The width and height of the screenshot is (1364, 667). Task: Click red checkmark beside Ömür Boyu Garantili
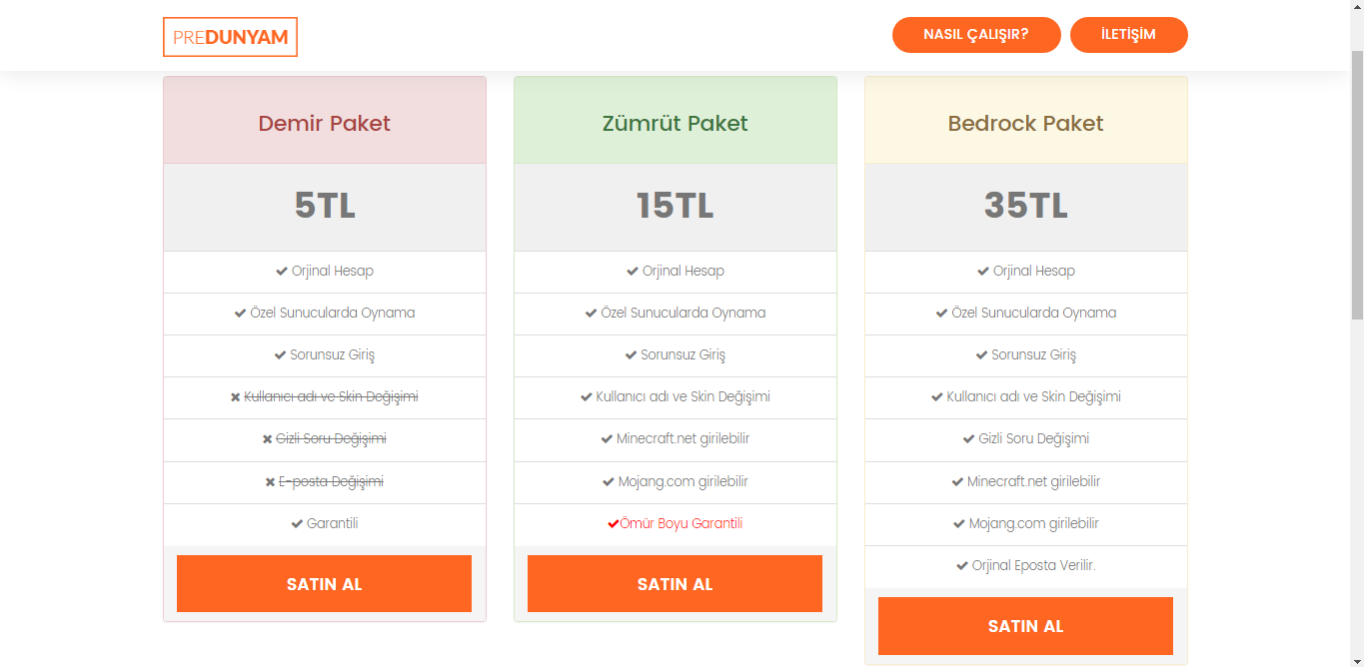[613, 524]
